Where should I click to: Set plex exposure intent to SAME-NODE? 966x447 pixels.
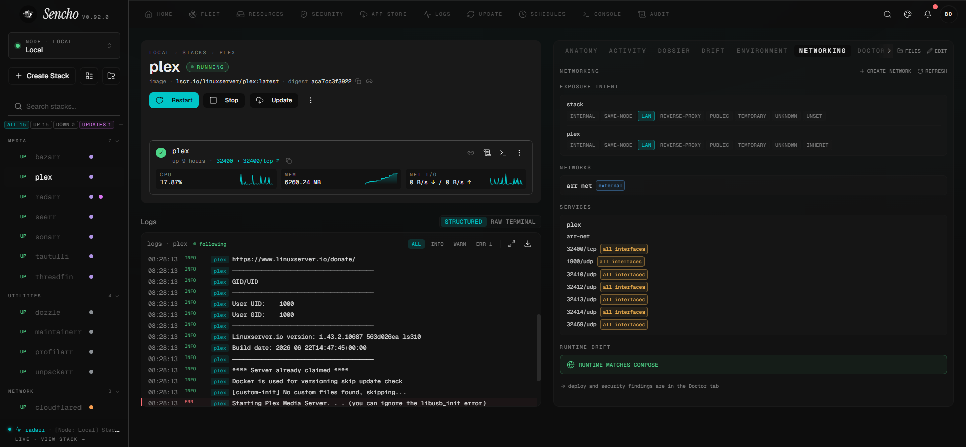[618, 145]
